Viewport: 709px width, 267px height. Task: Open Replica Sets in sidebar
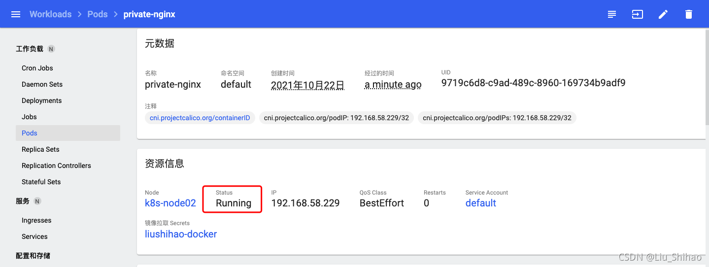pyautogui.click(x=40, y=149)
